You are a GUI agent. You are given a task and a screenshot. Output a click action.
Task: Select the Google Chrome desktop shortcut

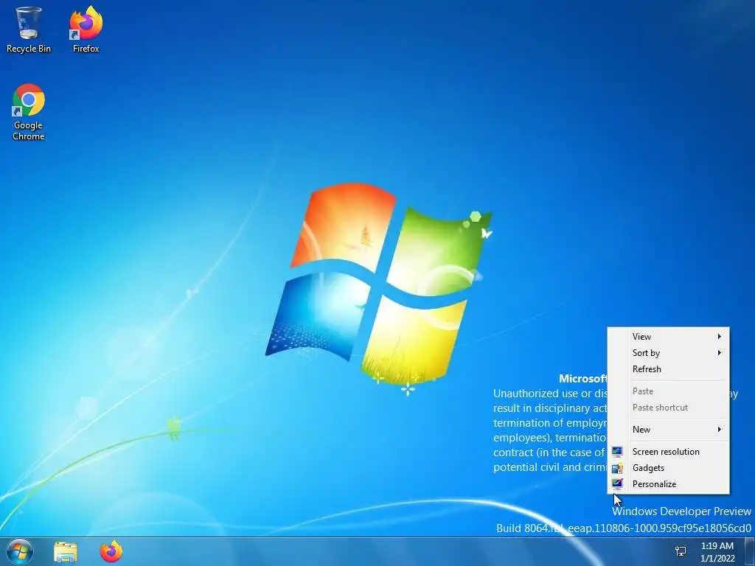tap(29, 112)
